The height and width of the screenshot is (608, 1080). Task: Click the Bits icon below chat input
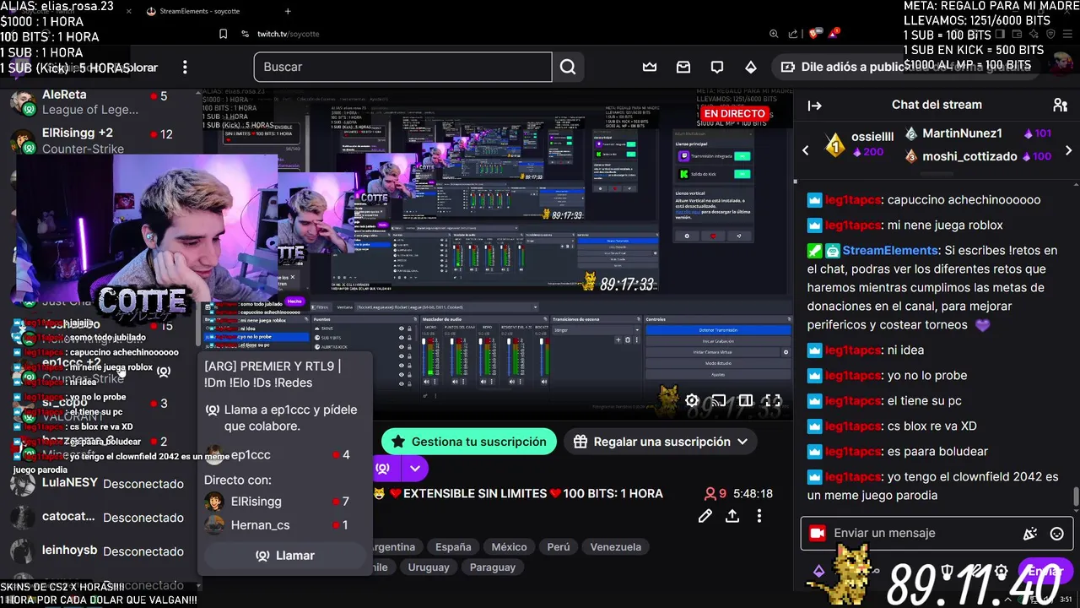[x=818, y=572]
